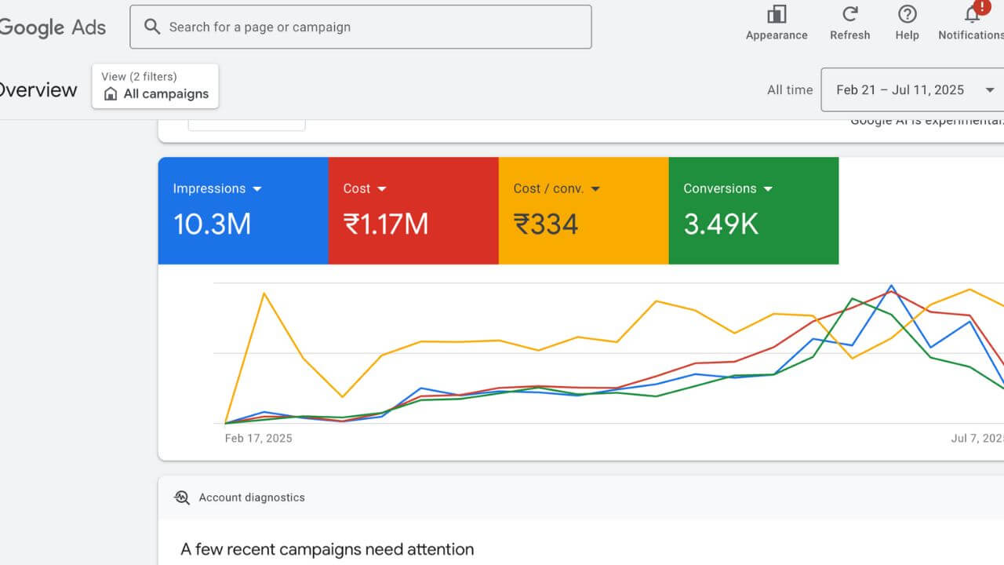Click the Refresh icon
Screen dimensions: 1004x565
tap(849, 14)
